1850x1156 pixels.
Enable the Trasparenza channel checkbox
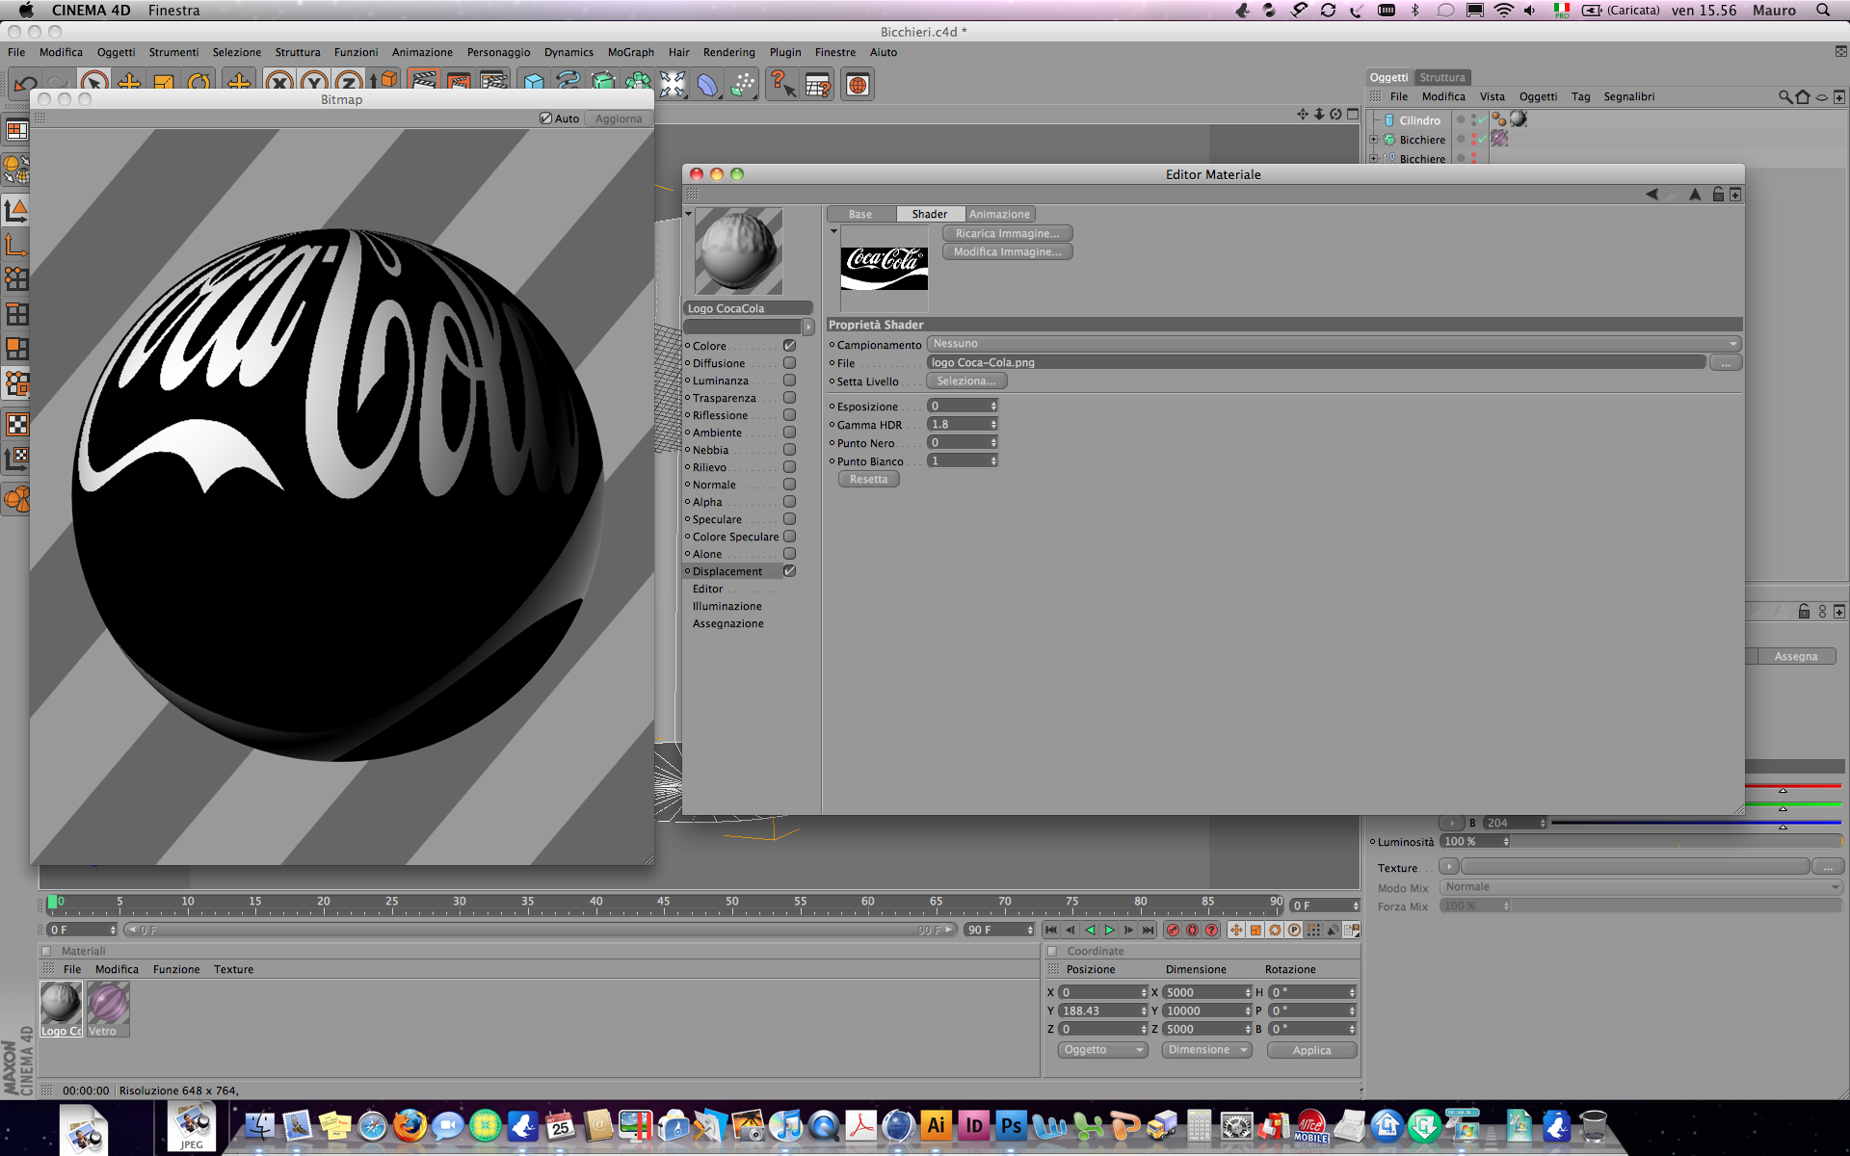tap(789, 398)
